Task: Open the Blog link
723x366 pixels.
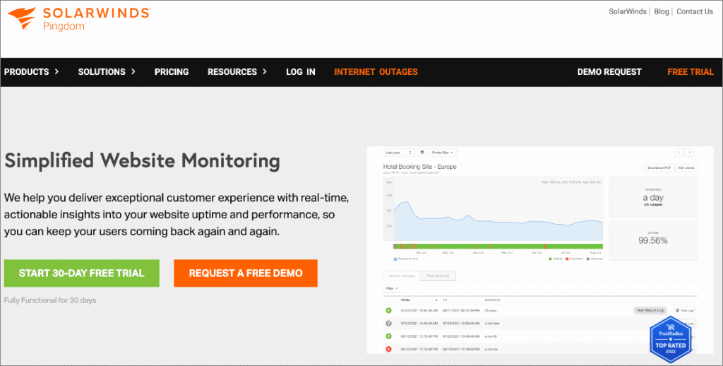Action: pos(661,11)
